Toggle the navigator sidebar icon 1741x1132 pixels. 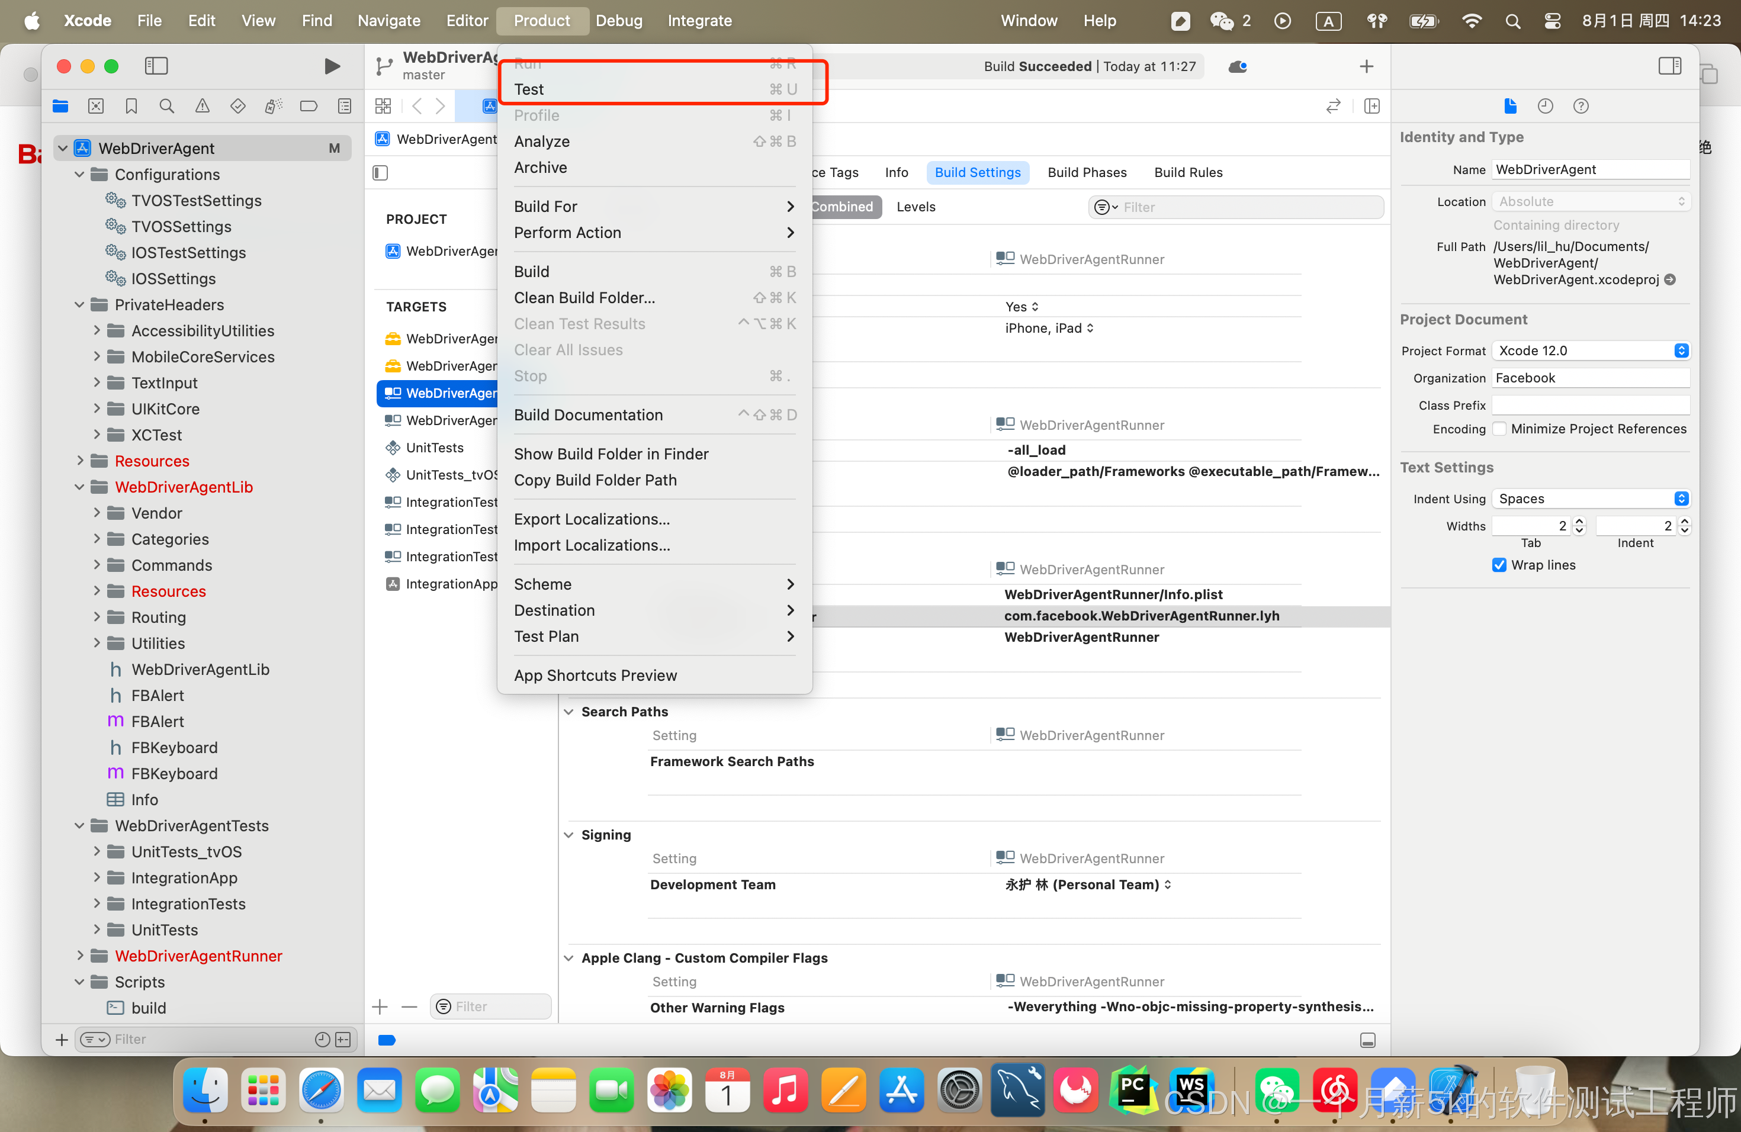click(156, 66)
